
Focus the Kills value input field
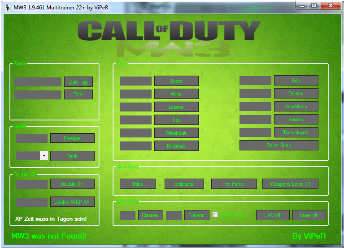[x=255, y=81]
